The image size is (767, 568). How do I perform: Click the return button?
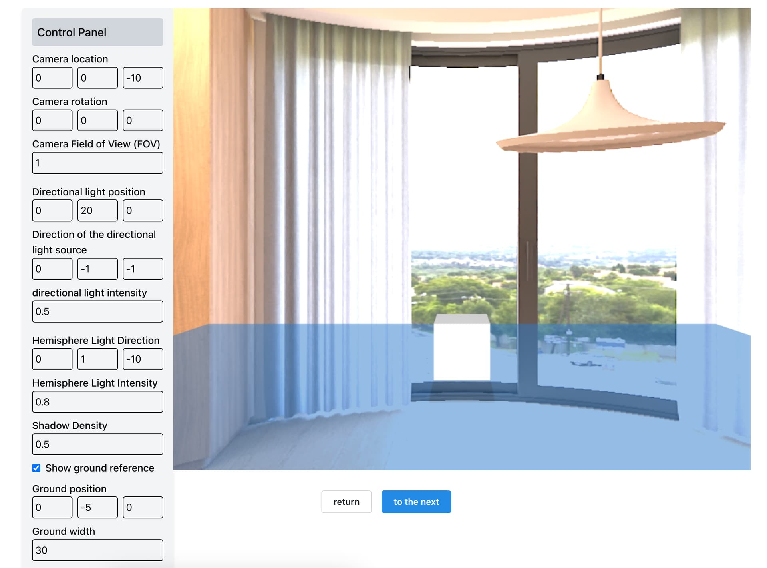click(x=346, y=502)
